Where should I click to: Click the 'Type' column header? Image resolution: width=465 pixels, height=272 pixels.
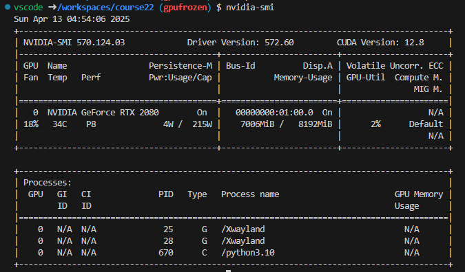click(x=197, y=194)
